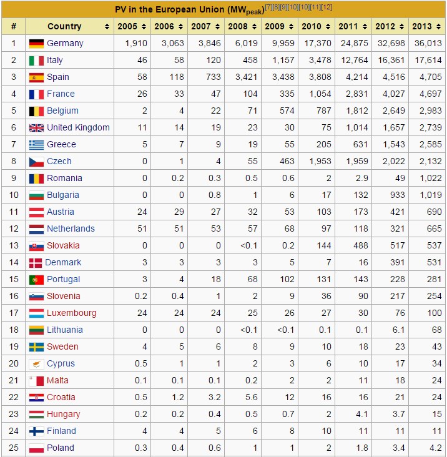The height and width of the screenshot is (457, 447).
Task: Click the Greece flag icon
Action: 36,145
